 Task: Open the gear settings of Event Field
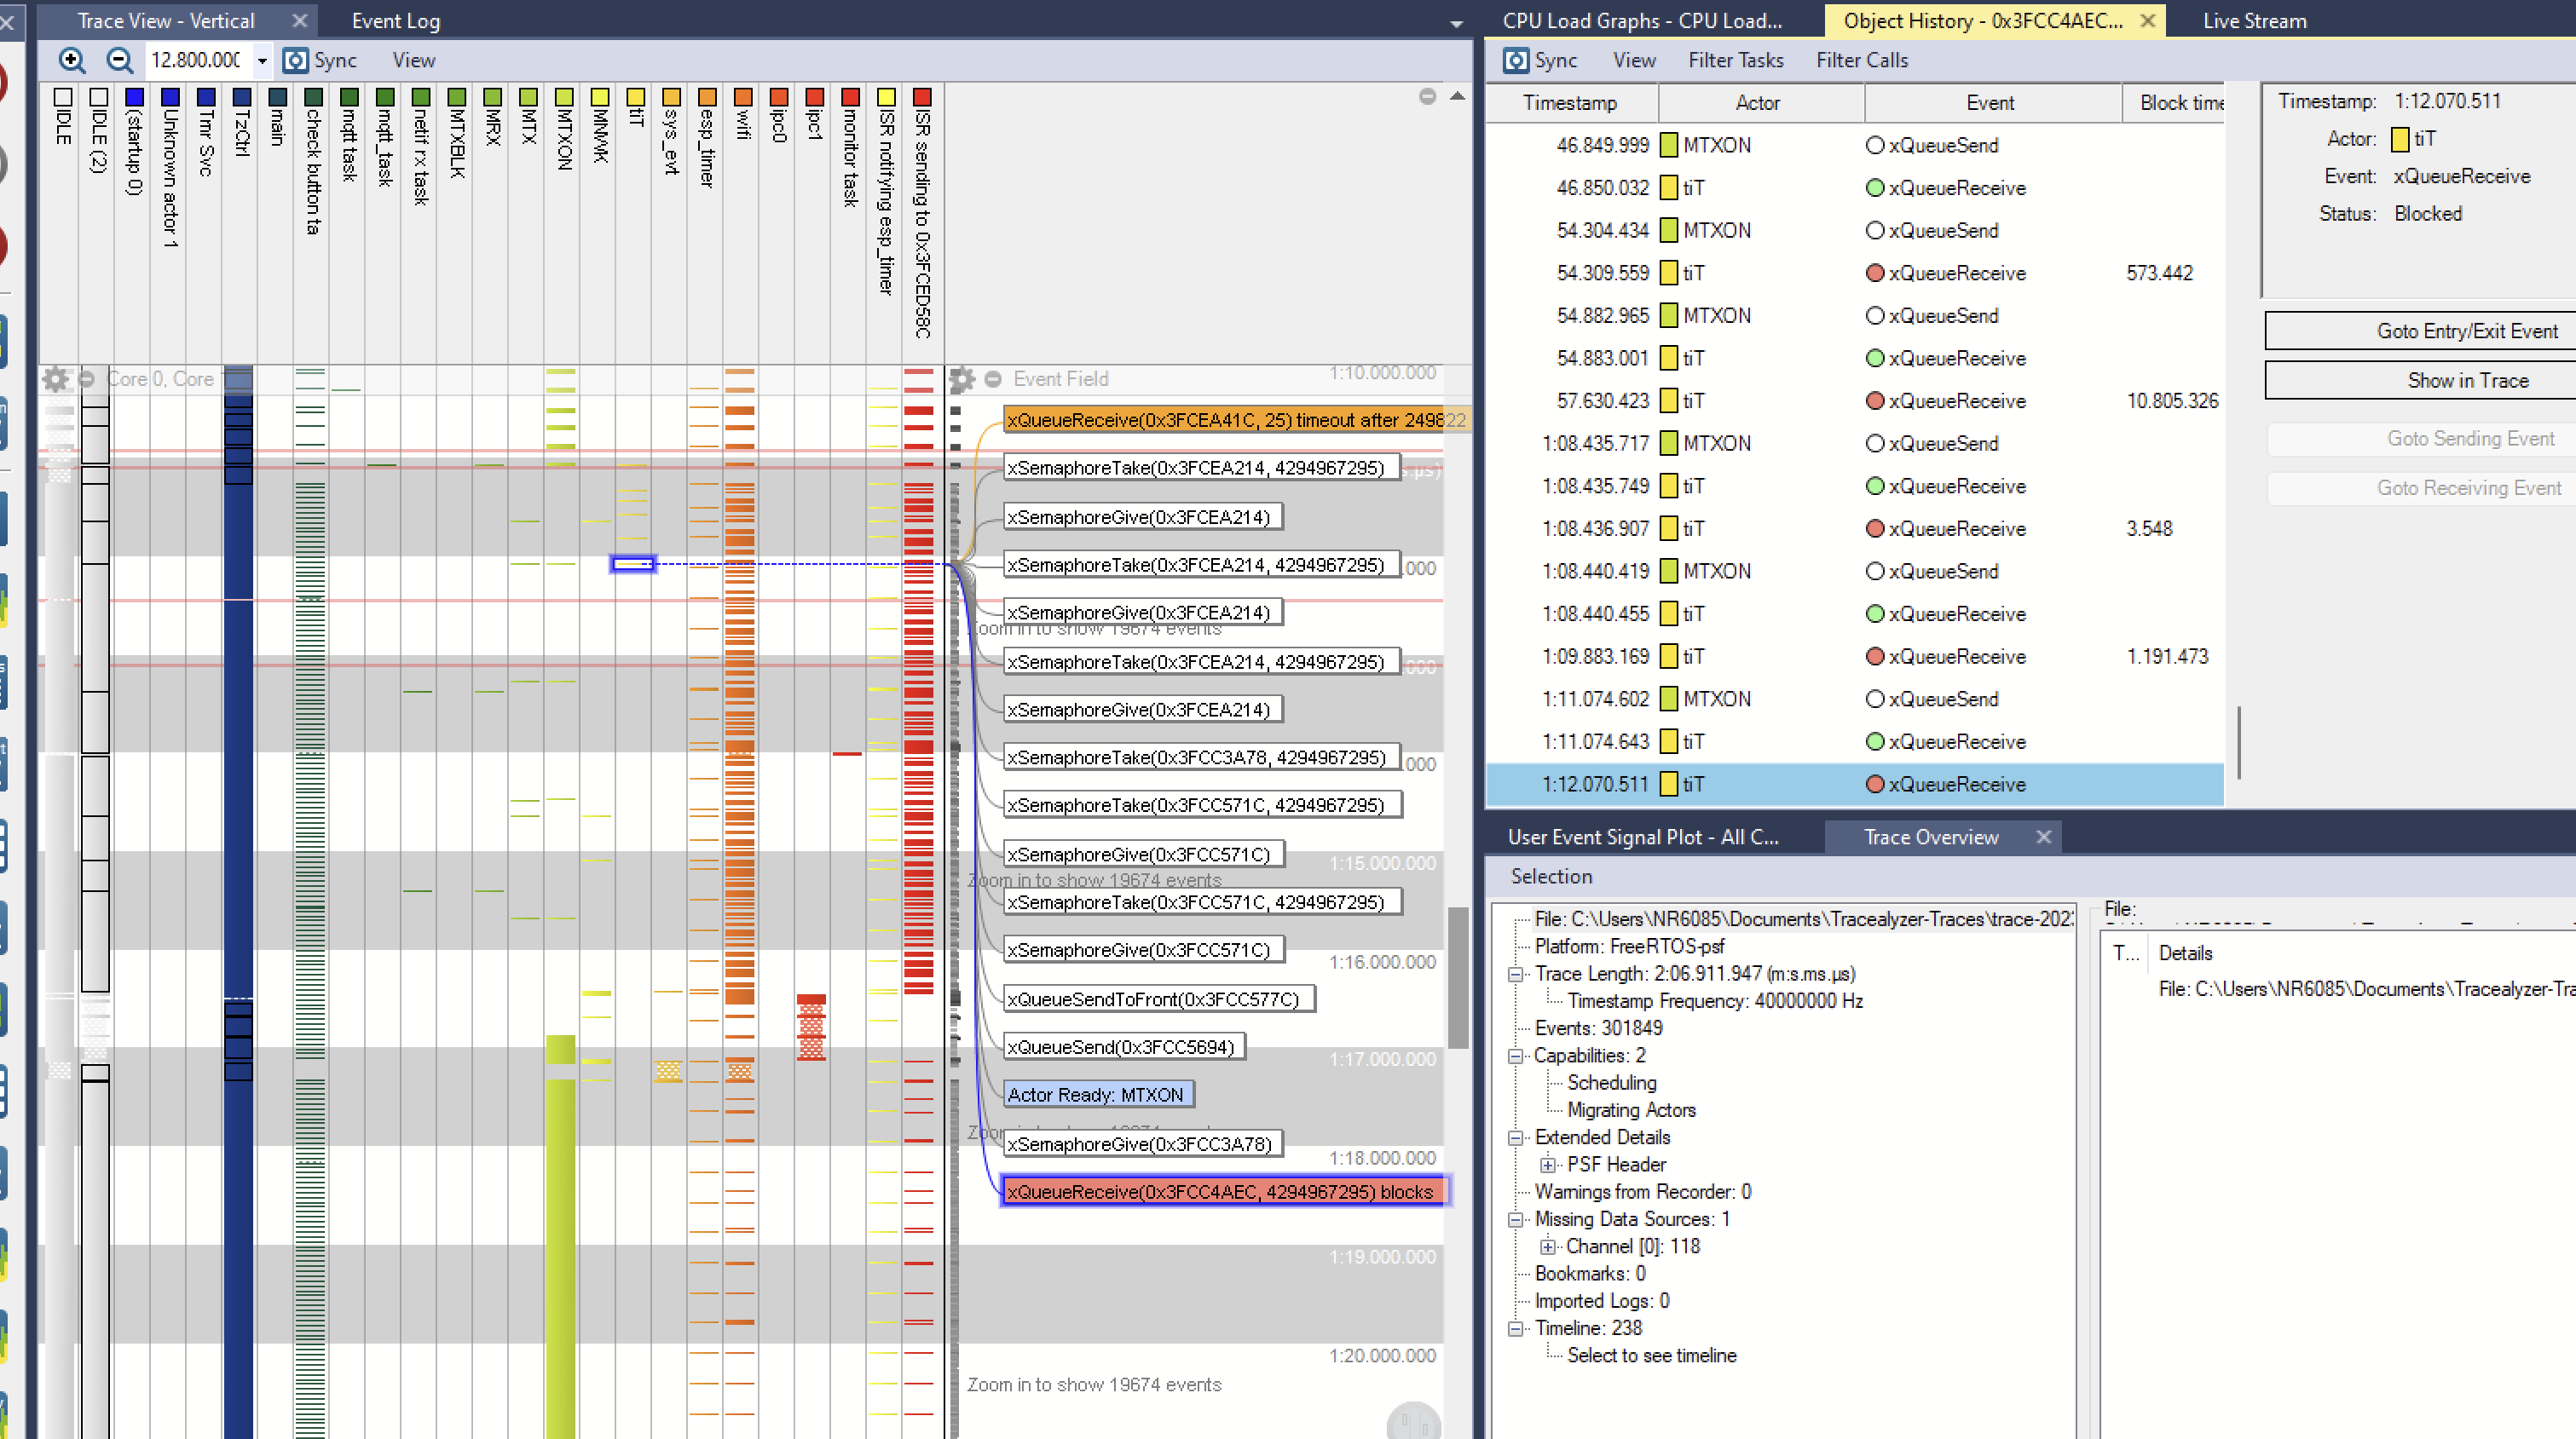pos(962,379)
